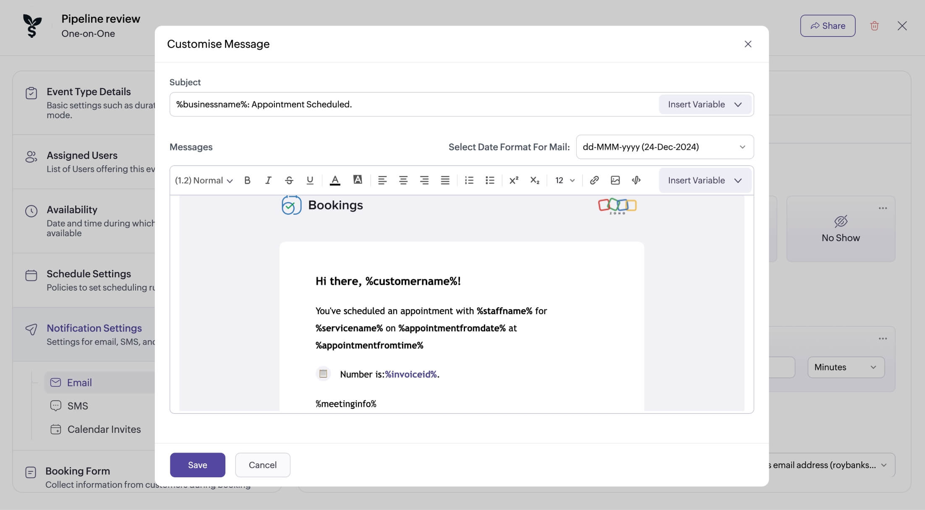Open the date format dropdown

[x=664, y=147]
